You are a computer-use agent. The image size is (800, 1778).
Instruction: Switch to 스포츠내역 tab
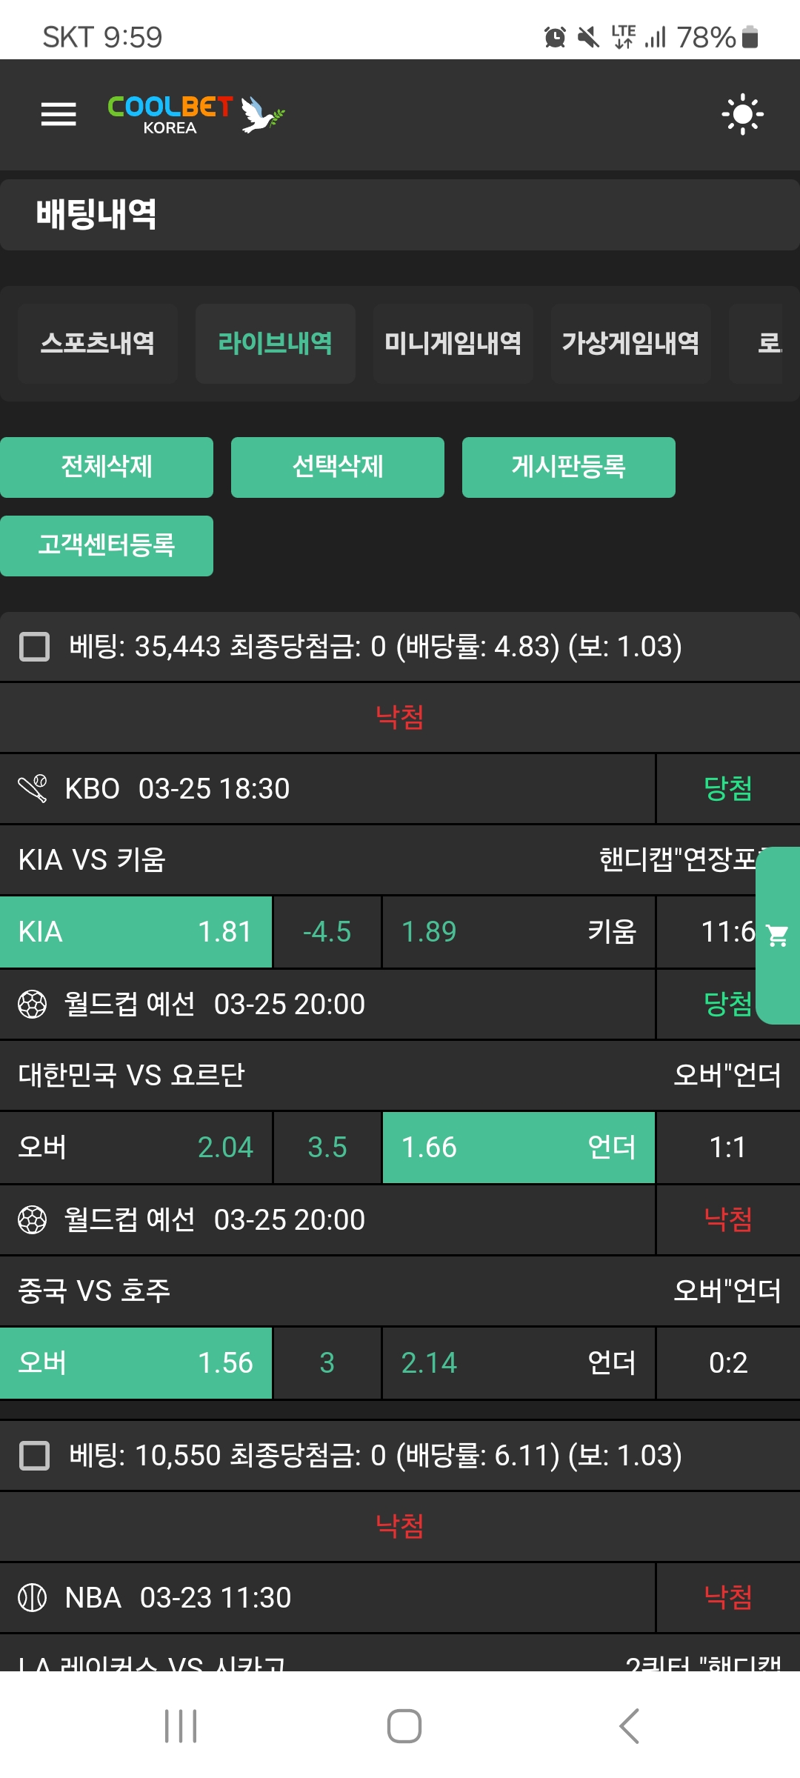(x=98, y=343)
